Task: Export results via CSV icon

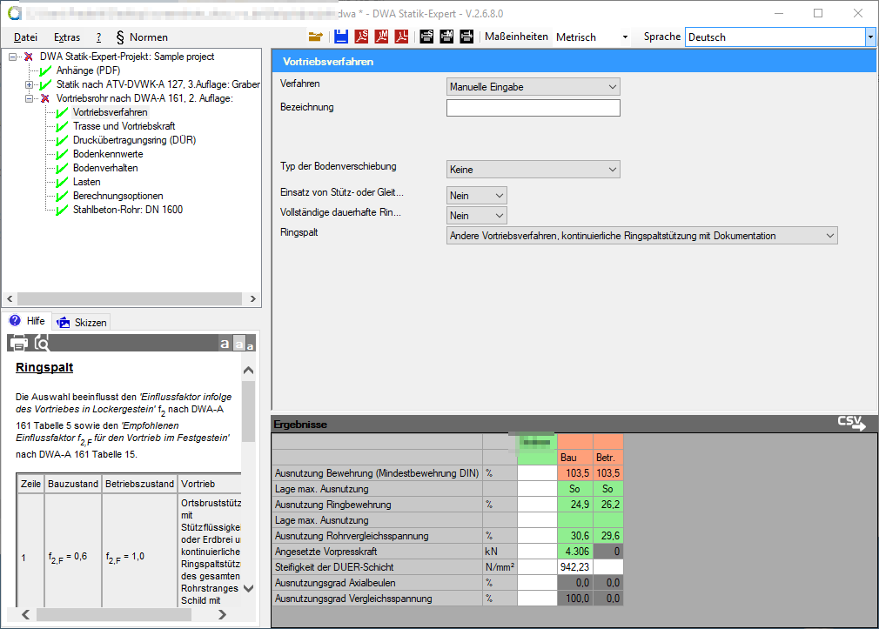Action: coord(851,424)
